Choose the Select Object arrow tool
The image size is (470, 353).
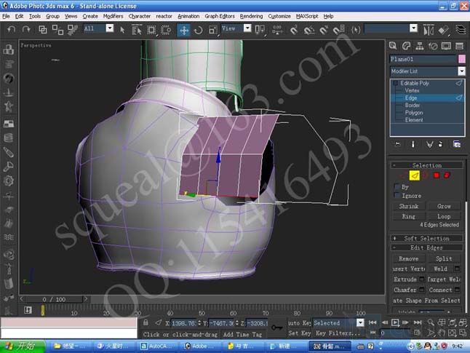pyautogui.click(x=122, y=30)
